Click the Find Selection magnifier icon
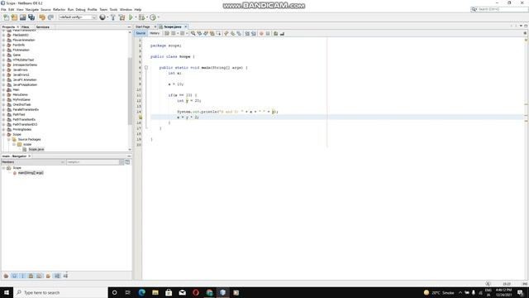 point(193,33)
